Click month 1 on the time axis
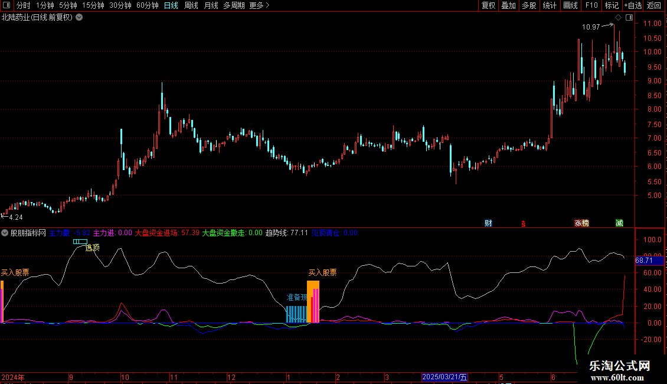 [289, 377]
